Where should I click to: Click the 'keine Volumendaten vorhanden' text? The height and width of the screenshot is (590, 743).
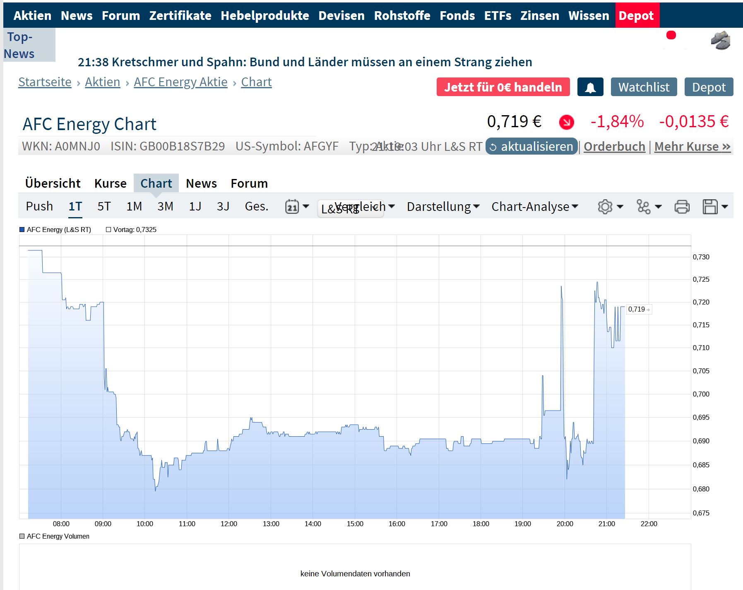click(x=355, y=574)
